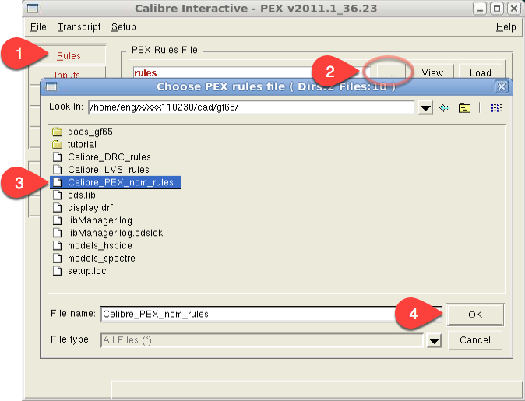This screenshot has width=525, height=401.
Task: Switch to the Rules tab
Action: (x=69, y=56)
